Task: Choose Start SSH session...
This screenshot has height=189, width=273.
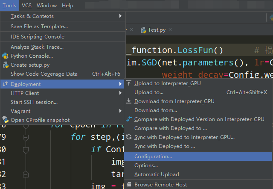Action: tap(34, 102)
